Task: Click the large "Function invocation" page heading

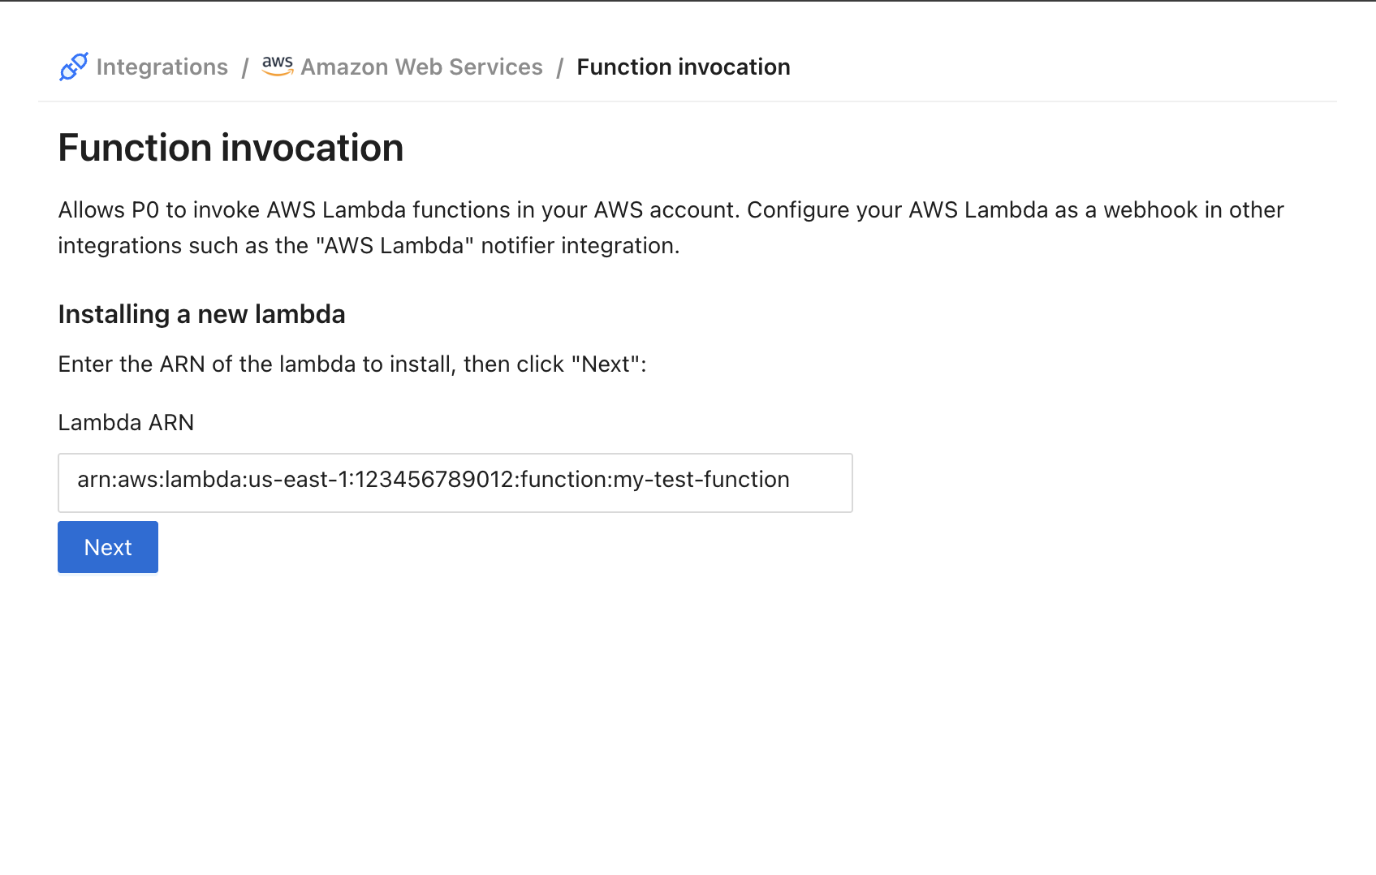Action: point(231,148)
